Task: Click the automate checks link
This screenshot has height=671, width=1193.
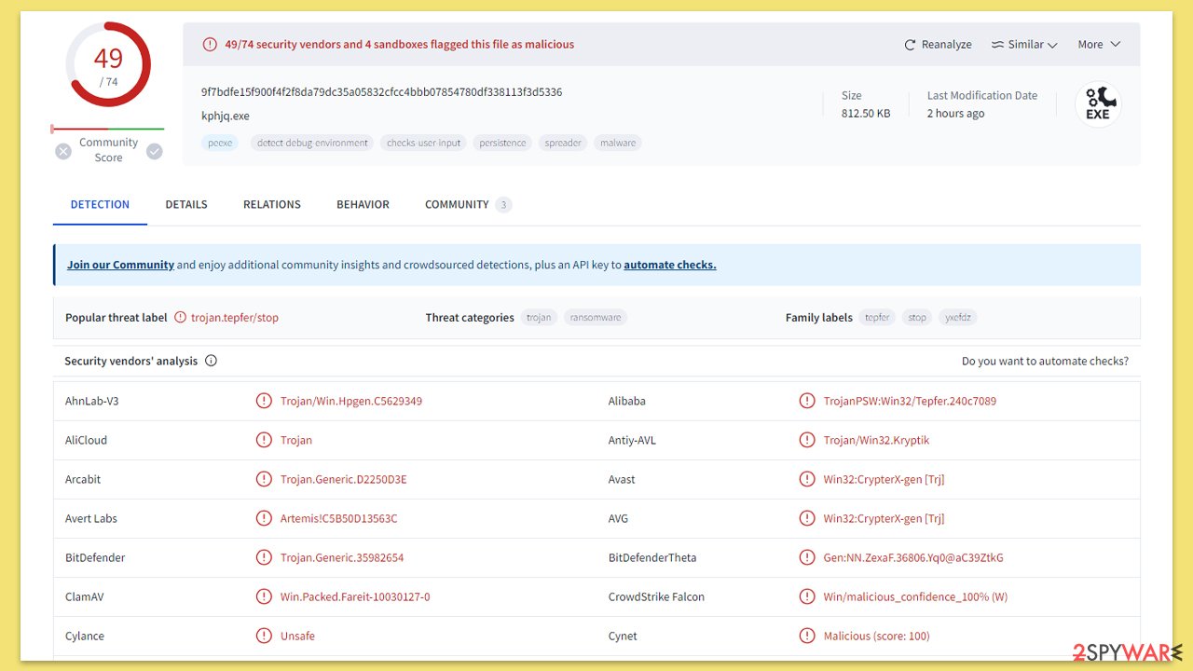Action: point(669,264)
